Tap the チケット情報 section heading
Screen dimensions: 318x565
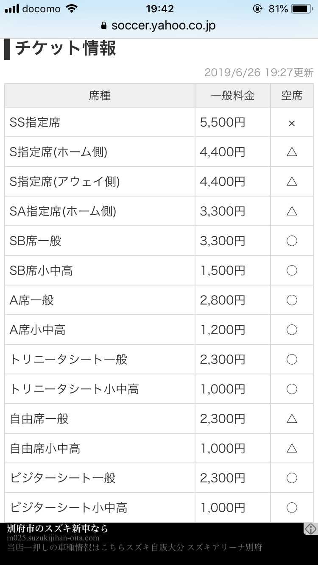coord(66,49)
